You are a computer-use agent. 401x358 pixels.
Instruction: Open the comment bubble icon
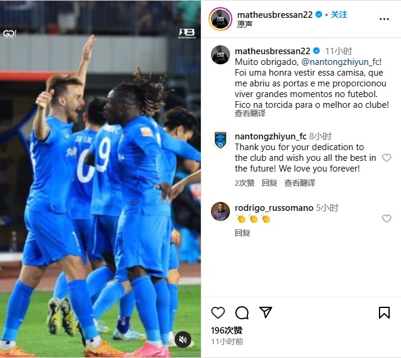242,313
